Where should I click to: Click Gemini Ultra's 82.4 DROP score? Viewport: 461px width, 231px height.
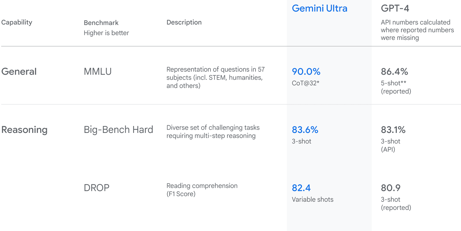click(x=301, y=188)
